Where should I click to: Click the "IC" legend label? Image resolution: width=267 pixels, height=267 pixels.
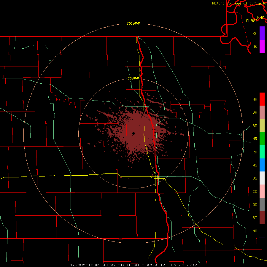coord(255,192)
